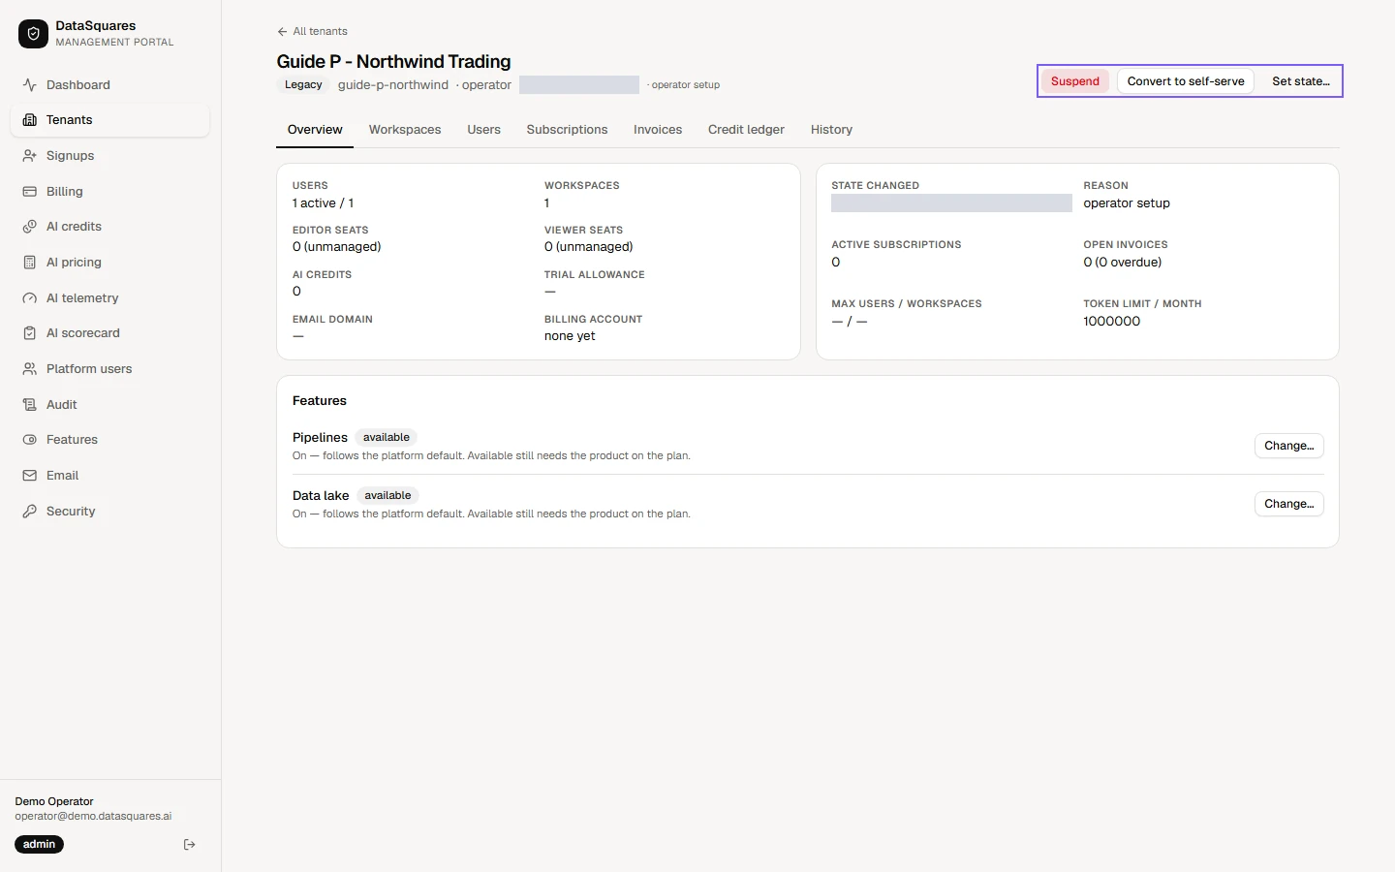Click the Data lake available status badge
The width and height of the screenshot is (1395, 872).
(387, 496)
